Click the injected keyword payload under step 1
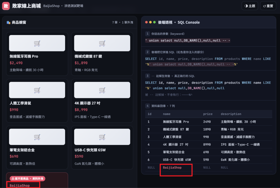Viewport: 280px width, 188px height. pyautogui.click(x=188, y=41)
